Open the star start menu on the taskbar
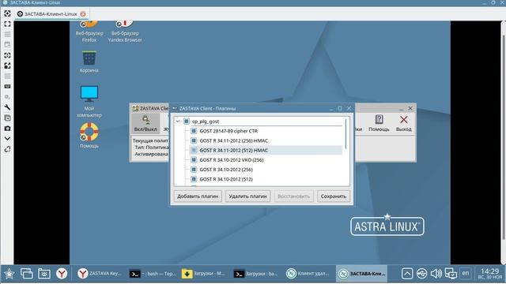The height and width of the screenshot is (284, 506). [x=9, y=274]
